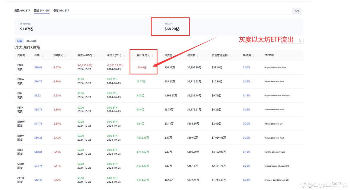Click ETH price change -3.33%
This screenshot has width=350, height=190.
coord(57,95)
